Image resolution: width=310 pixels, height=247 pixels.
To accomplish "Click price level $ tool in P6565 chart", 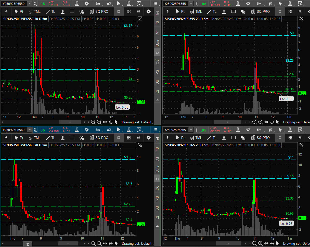I will tap(224, 138).
